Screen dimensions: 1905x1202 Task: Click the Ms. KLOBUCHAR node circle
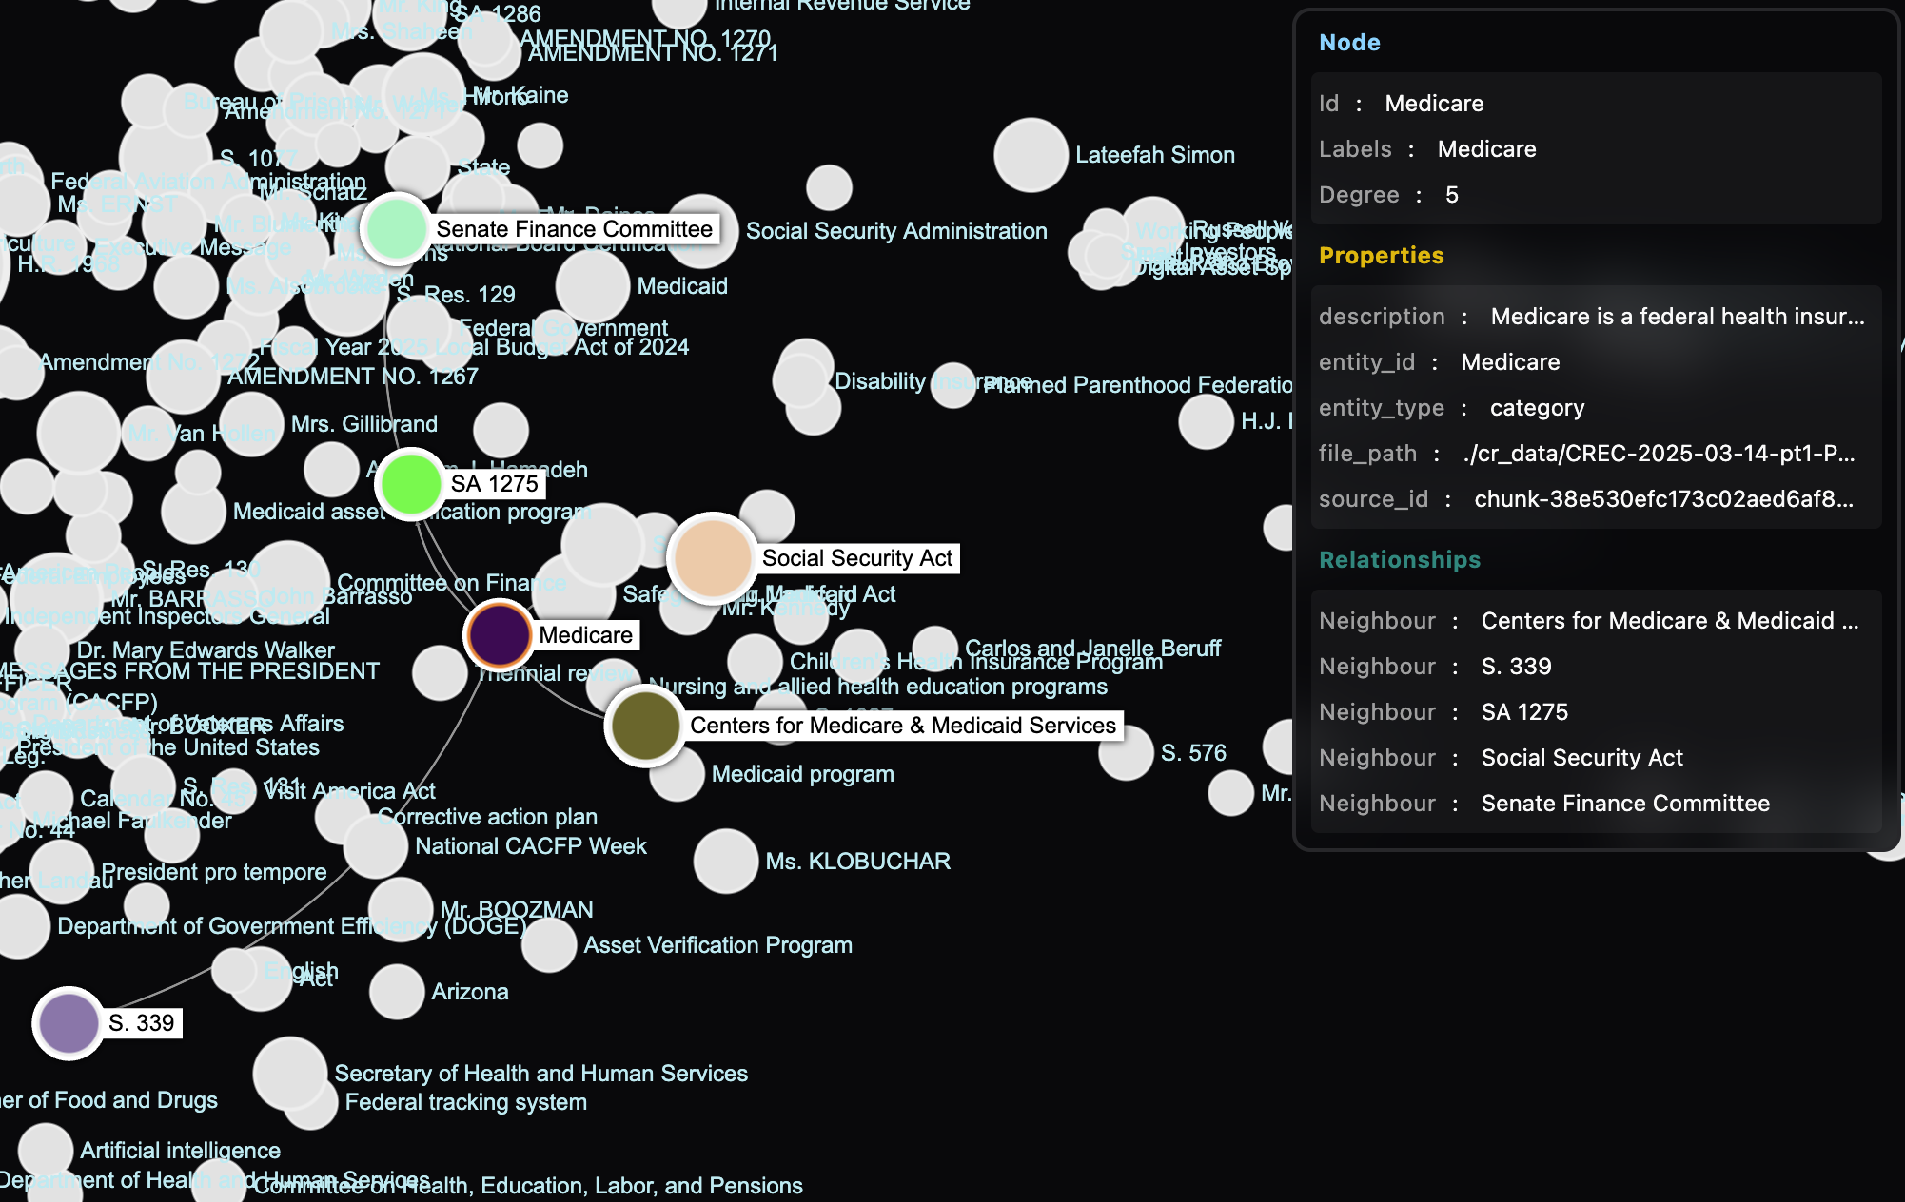coord(726,862)
